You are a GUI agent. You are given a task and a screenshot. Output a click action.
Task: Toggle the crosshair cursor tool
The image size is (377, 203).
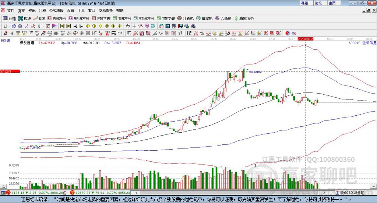(x=134, y=26)
